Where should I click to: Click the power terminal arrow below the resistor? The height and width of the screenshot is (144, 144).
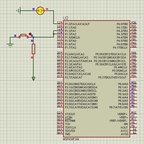33,79
